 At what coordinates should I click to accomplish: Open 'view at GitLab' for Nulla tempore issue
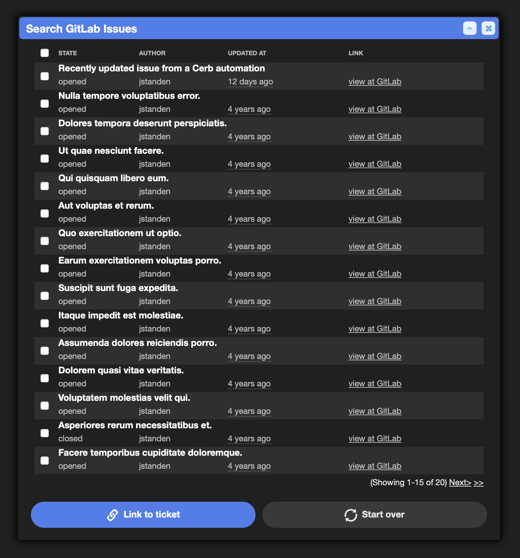tap(375, 109)
